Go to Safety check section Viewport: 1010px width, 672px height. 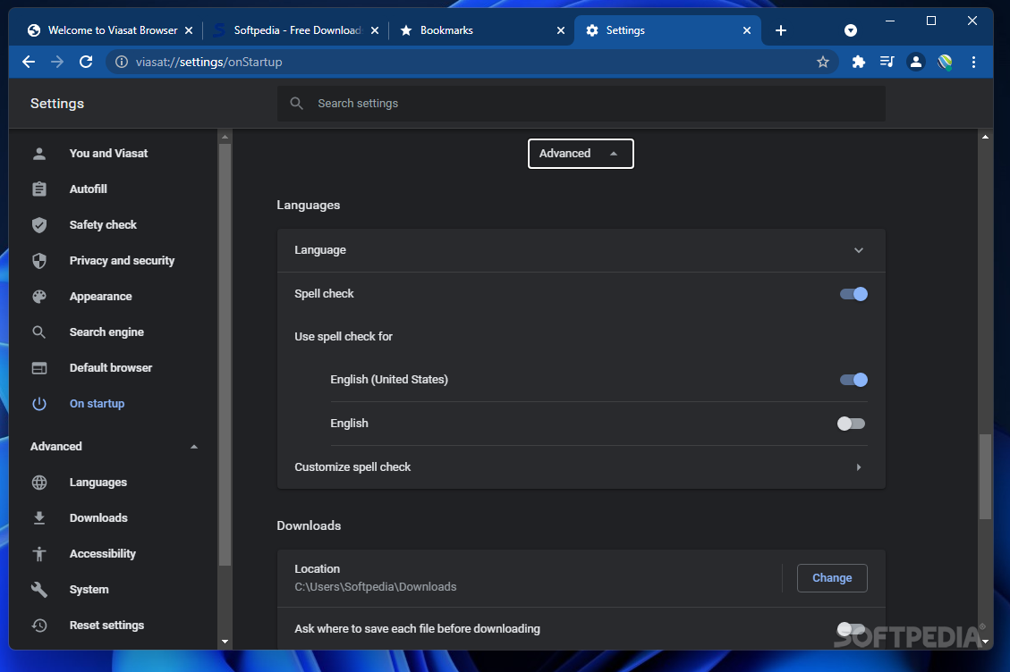pyautogui.click(x=103, y=224)
